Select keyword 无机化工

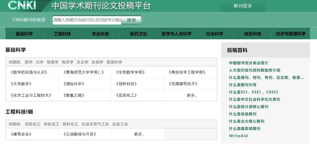click(x=33, y=124)
